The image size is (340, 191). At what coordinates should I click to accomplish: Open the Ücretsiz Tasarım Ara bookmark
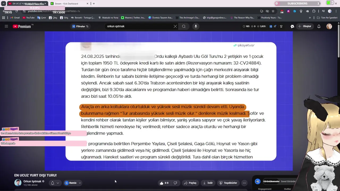[x=160, y=18]
